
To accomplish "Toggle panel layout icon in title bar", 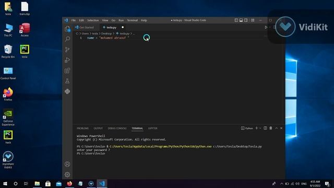I will [241, 20].
